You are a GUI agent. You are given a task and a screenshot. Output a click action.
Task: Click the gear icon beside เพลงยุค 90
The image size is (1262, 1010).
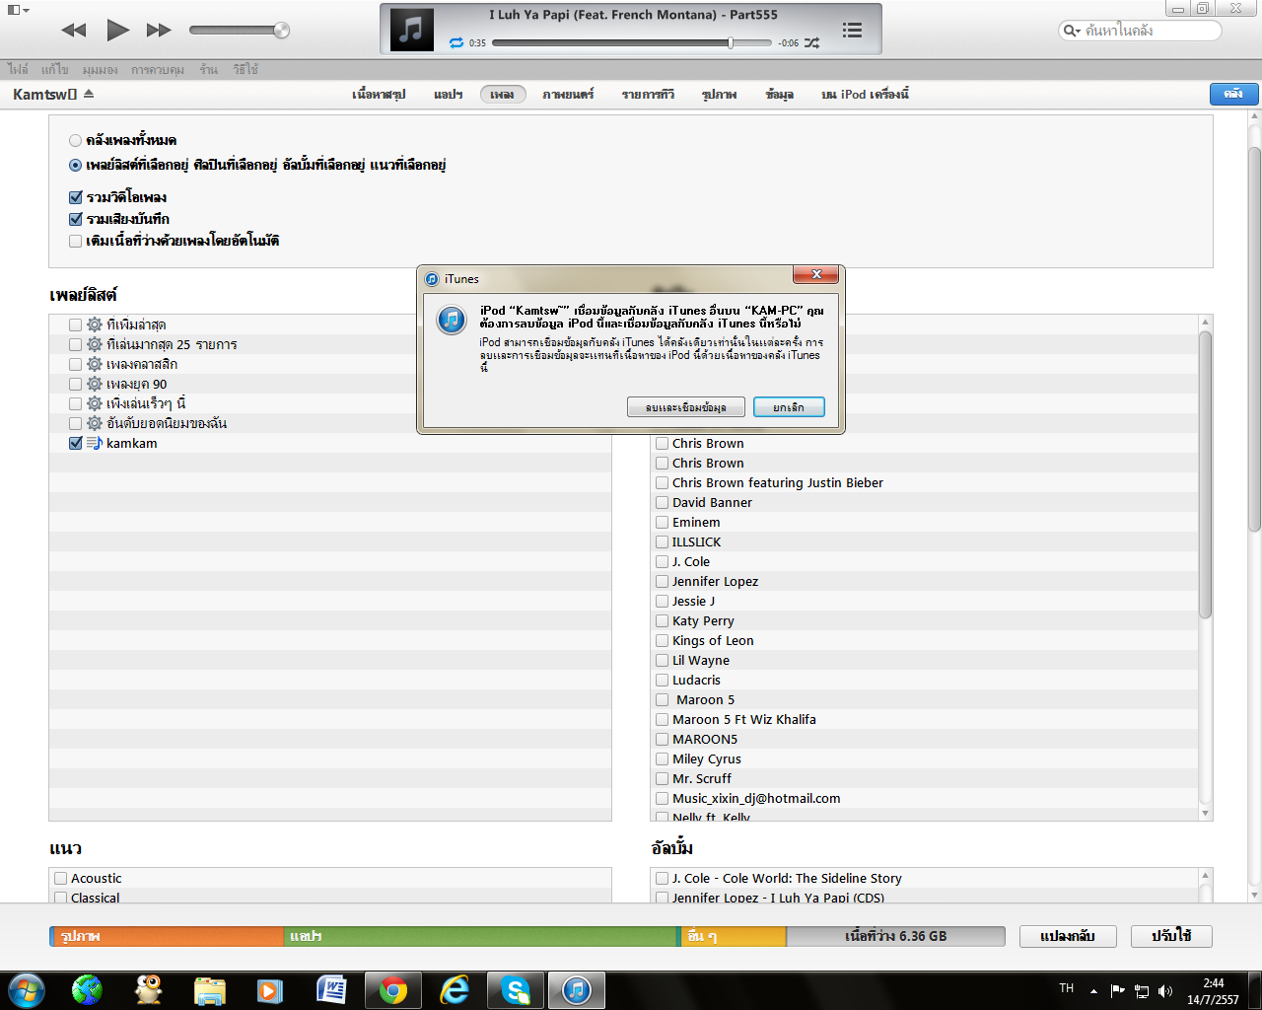95,384
